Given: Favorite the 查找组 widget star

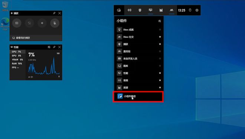Looking at the screenshot, I should [160, 51].
